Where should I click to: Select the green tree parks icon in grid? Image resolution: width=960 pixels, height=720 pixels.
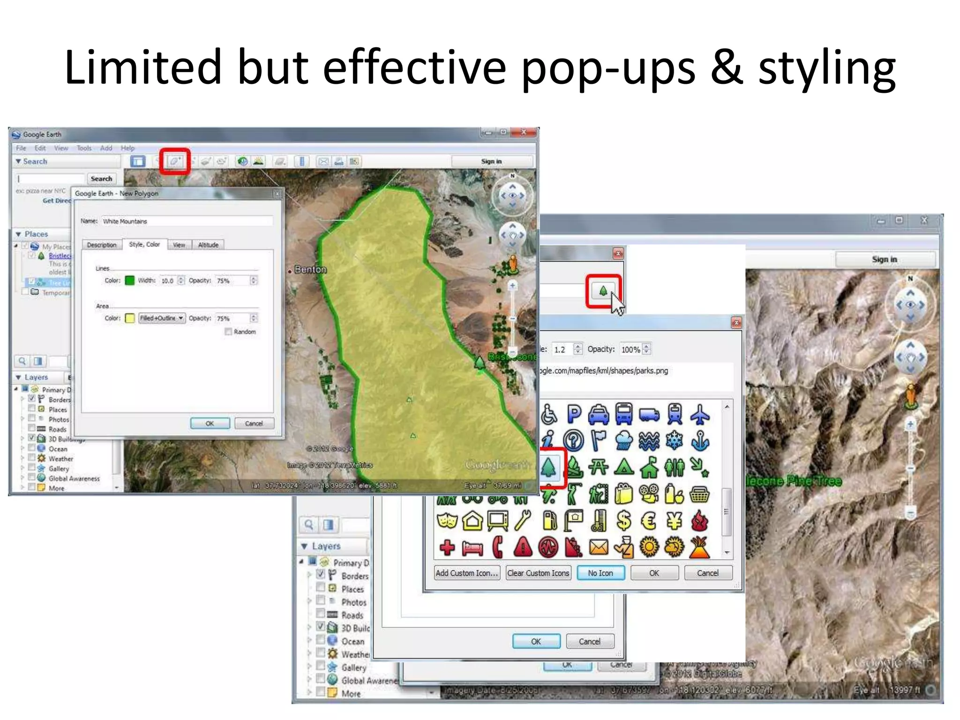pyautogui.click(x=549, y=467)
